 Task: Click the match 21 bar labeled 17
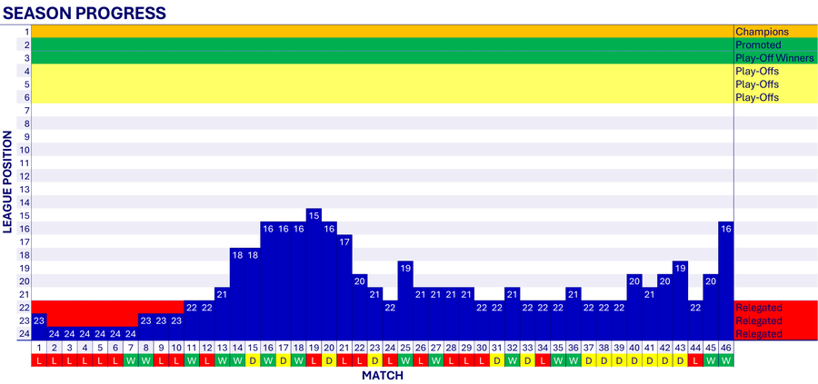(x=344, y=287)
